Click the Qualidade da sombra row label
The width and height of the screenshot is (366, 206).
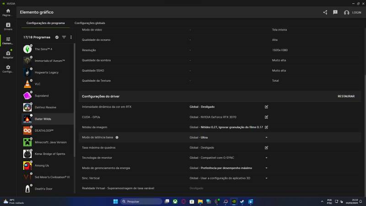pyautogui.click(x=96, y=60)
